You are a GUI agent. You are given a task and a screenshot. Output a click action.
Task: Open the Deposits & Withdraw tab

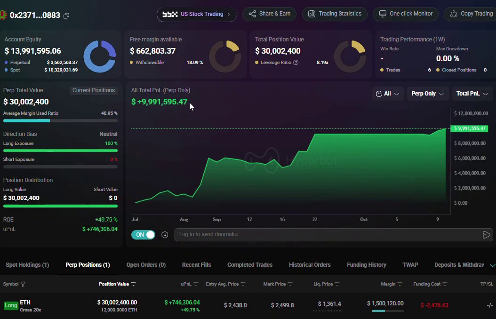(459, 265)
